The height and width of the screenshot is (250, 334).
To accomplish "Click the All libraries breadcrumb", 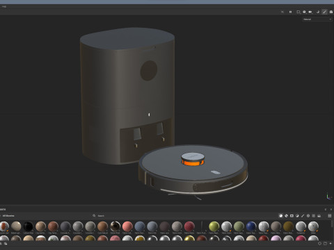I will 8,216.
